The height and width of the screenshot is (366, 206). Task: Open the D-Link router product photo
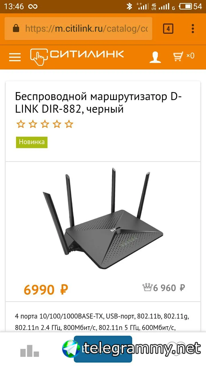point(103,219)
